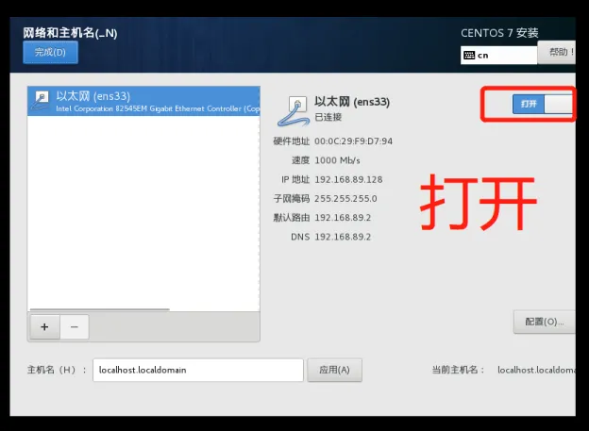589x431 pixels.
Task: Open the cn keyboard layout selector
Action: point(498,56)
